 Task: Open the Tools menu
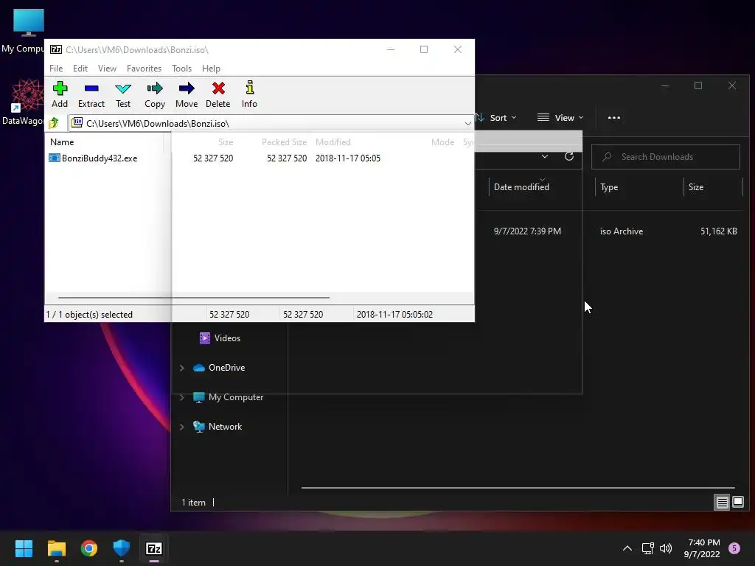pyautogui.click(x=181, y=69)
